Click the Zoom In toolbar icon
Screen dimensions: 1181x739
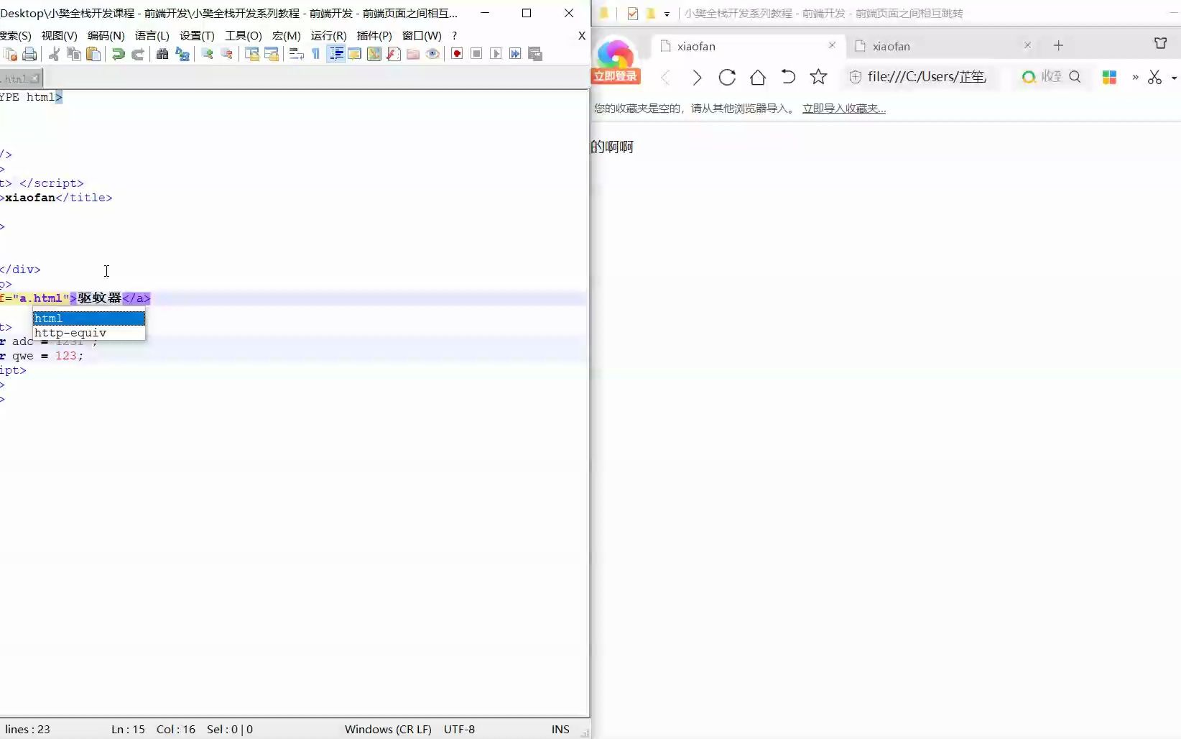pyautogui.click(x=207, y=54)
